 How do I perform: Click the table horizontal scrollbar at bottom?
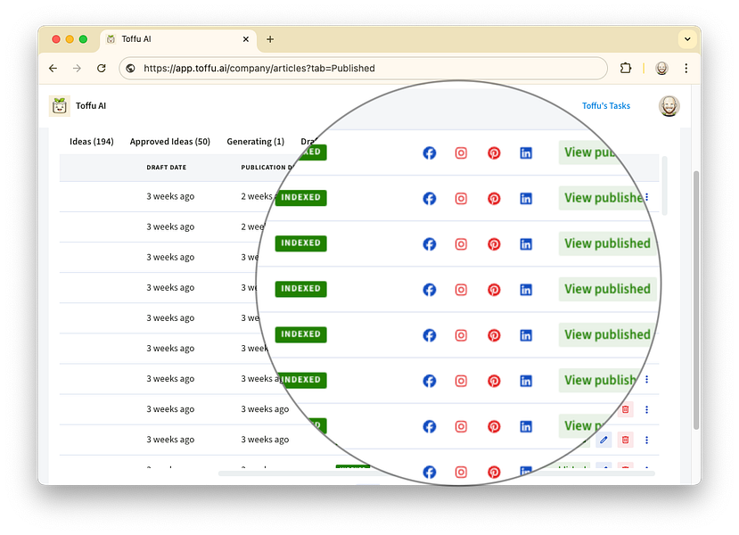[437, 473]
